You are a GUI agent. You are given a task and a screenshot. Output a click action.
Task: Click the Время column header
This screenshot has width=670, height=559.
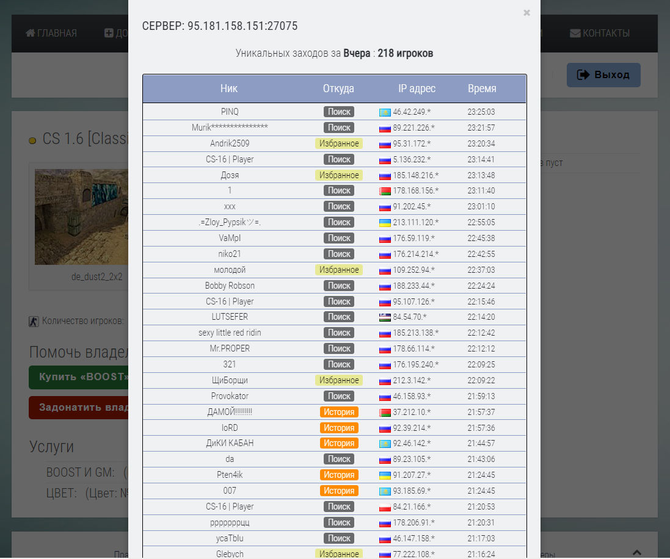coord(482,88)
